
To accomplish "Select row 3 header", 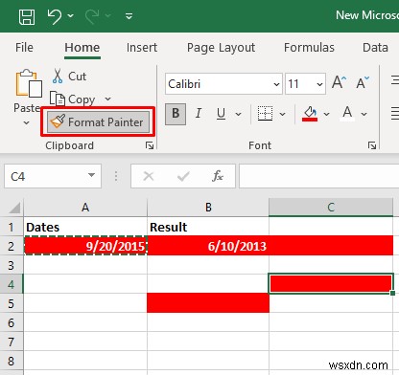I will pyautogui.click(x=12, y=265).
